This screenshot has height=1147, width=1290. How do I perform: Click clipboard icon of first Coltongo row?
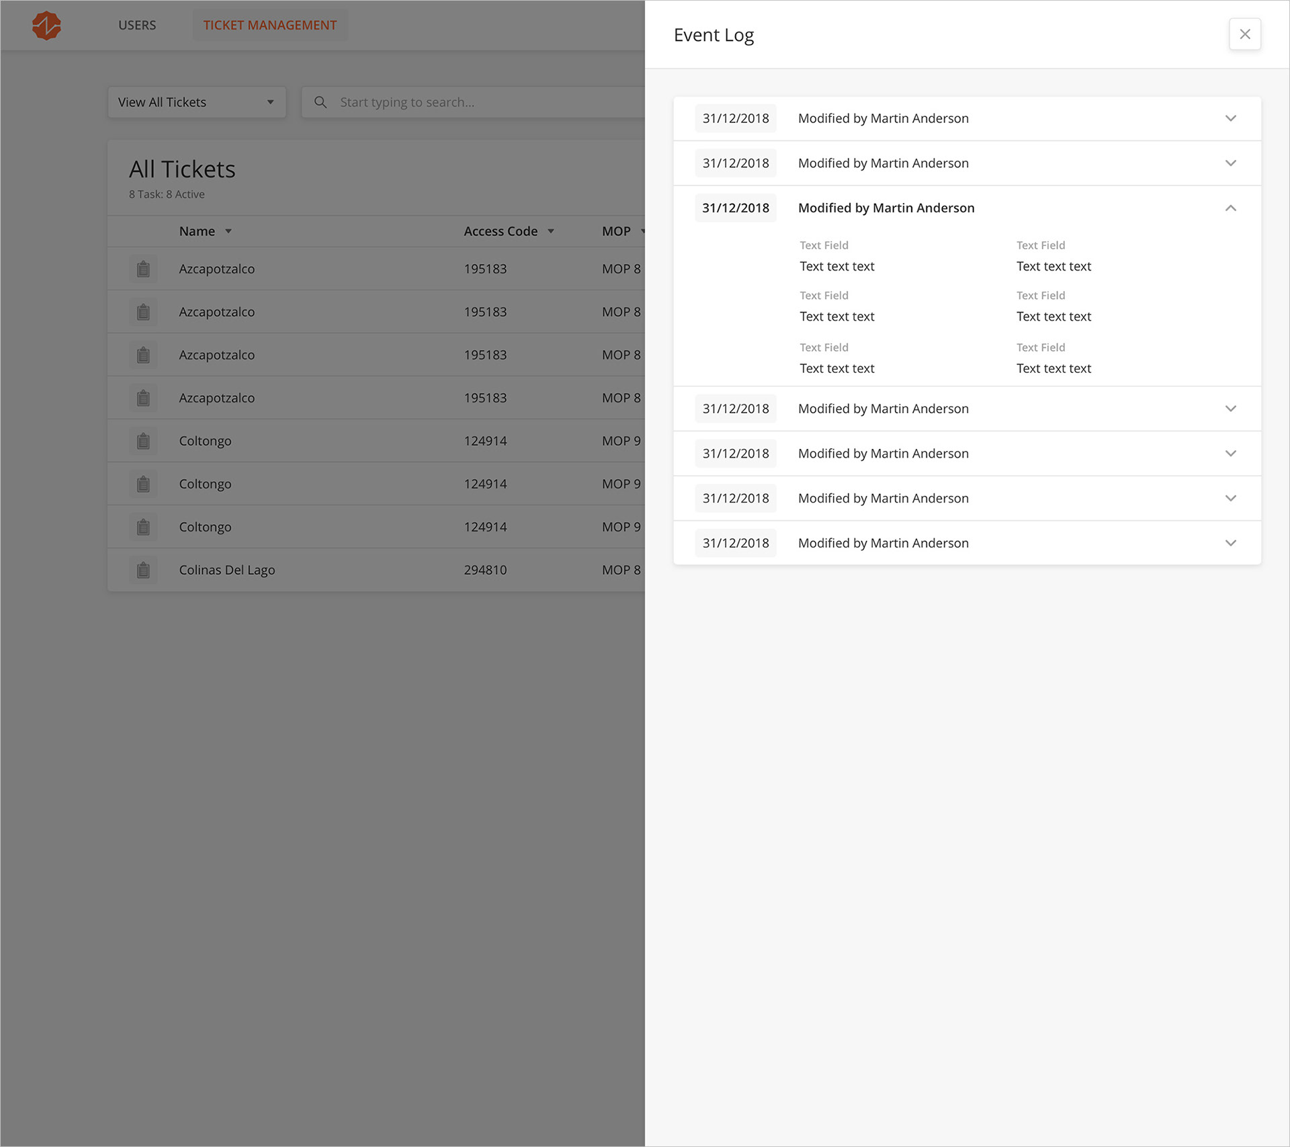coord(143,441)
